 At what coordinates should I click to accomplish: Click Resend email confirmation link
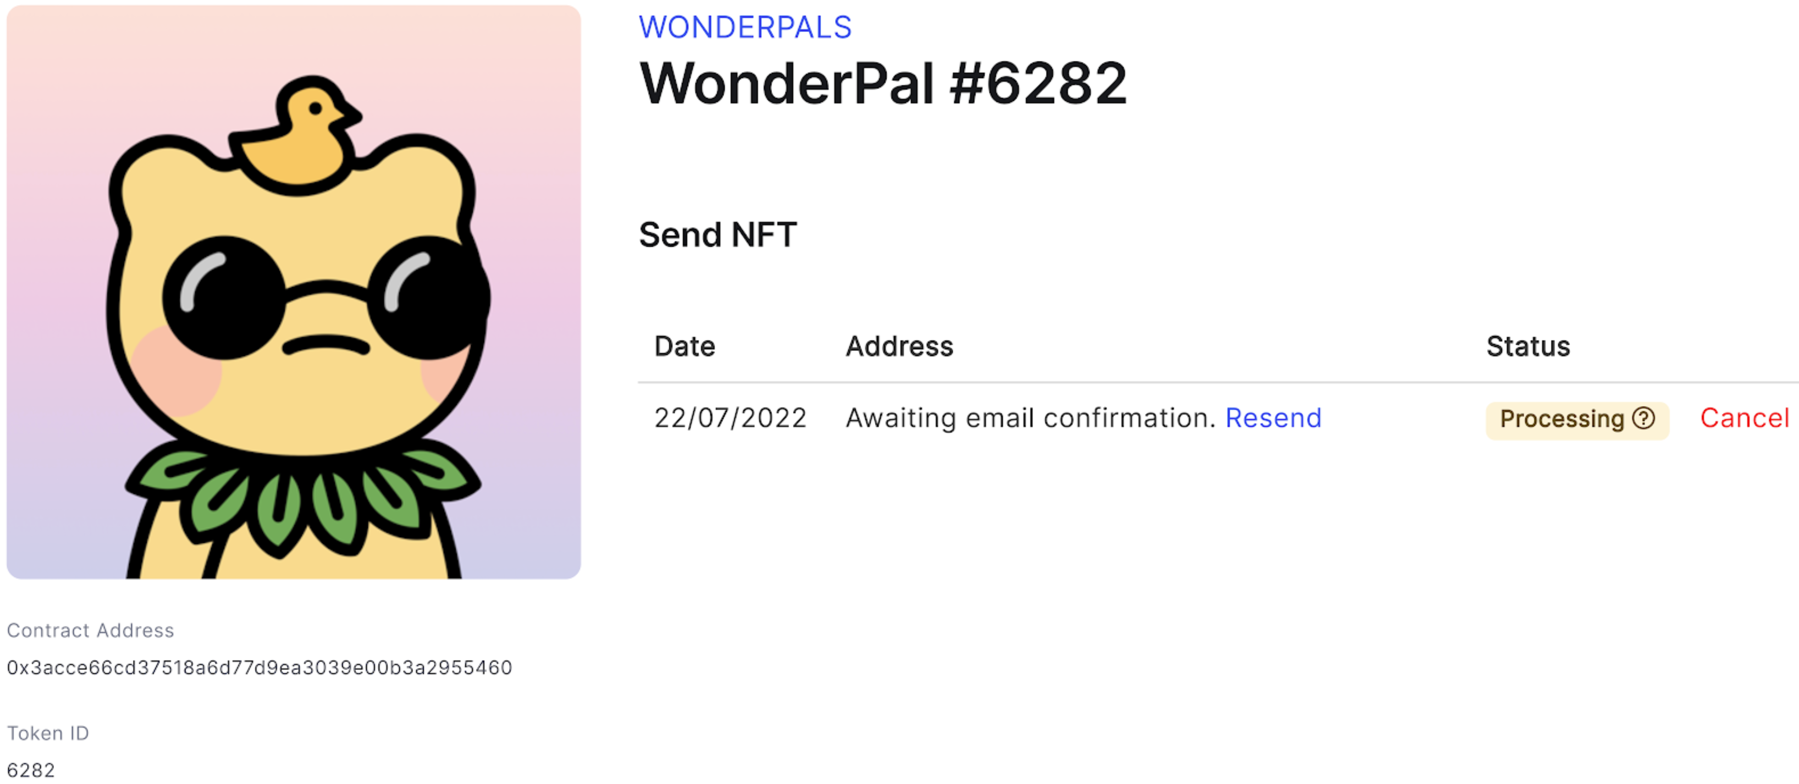pos(1272,418)
